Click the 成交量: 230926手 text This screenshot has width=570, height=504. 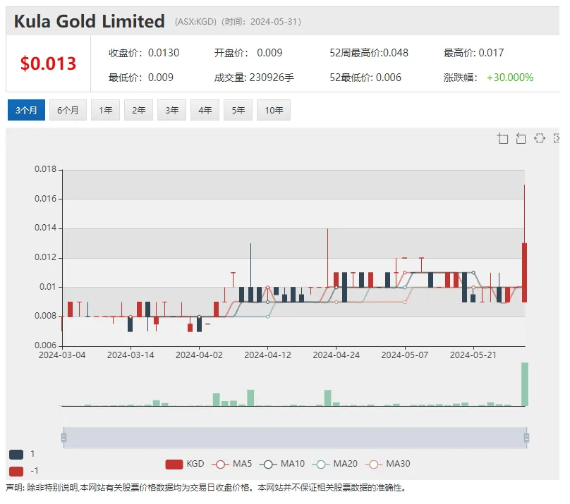(254, 78)
